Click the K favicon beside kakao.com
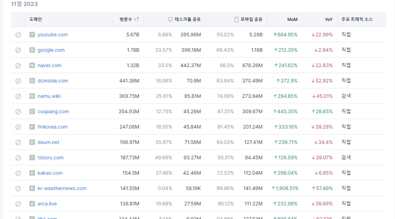Image resolution: width=395 pixels, height=219 pixels. point(32,173)
